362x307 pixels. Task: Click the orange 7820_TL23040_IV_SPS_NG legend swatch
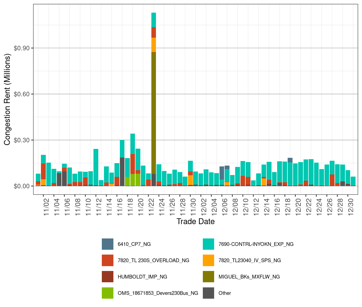point(209,260)
